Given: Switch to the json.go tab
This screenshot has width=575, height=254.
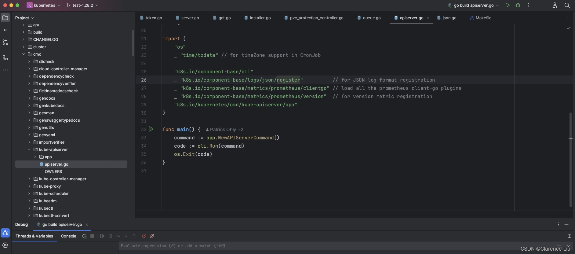Looking at the screenshot, I should pyautogui.click(x=446, y=18).
